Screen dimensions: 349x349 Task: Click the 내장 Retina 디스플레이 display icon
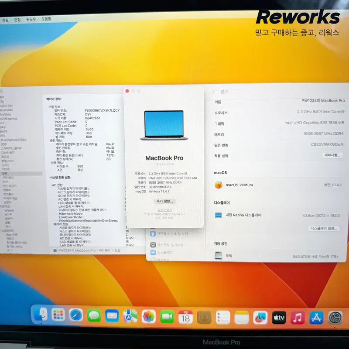[219, 215]
